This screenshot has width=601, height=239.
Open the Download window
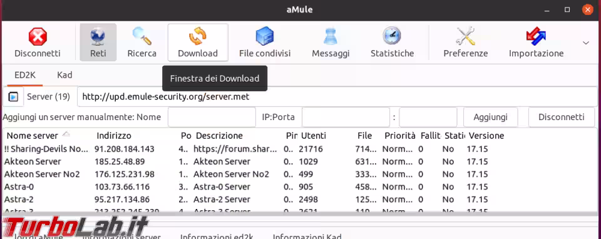point(198,43)
